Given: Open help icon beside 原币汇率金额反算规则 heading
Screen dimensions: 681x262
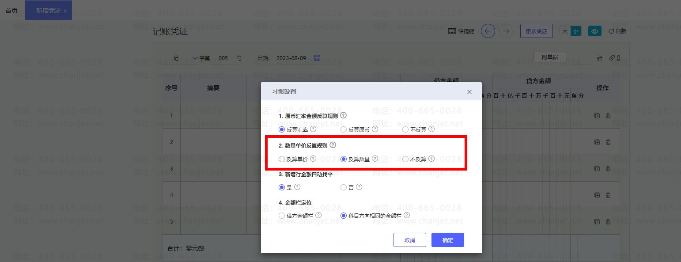Looking at the screenshot, I should 344,115.
